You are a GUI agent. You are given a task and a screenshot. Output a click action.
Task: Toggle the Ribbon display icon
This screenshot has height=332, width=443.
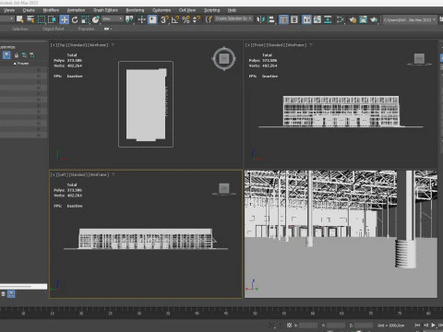306,19
